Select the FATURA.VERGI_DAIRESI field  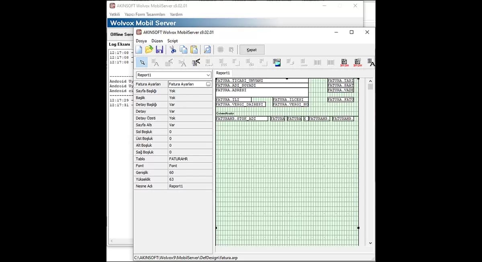pos(241,104)
